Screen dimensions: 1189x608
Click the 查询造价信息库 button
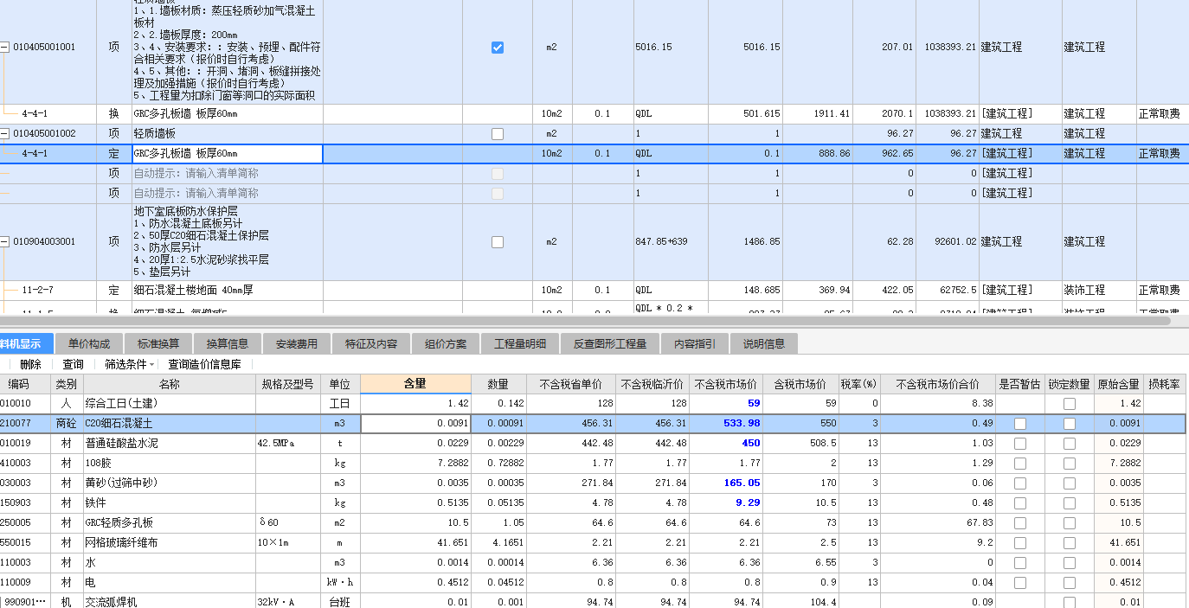pos(204,364)
